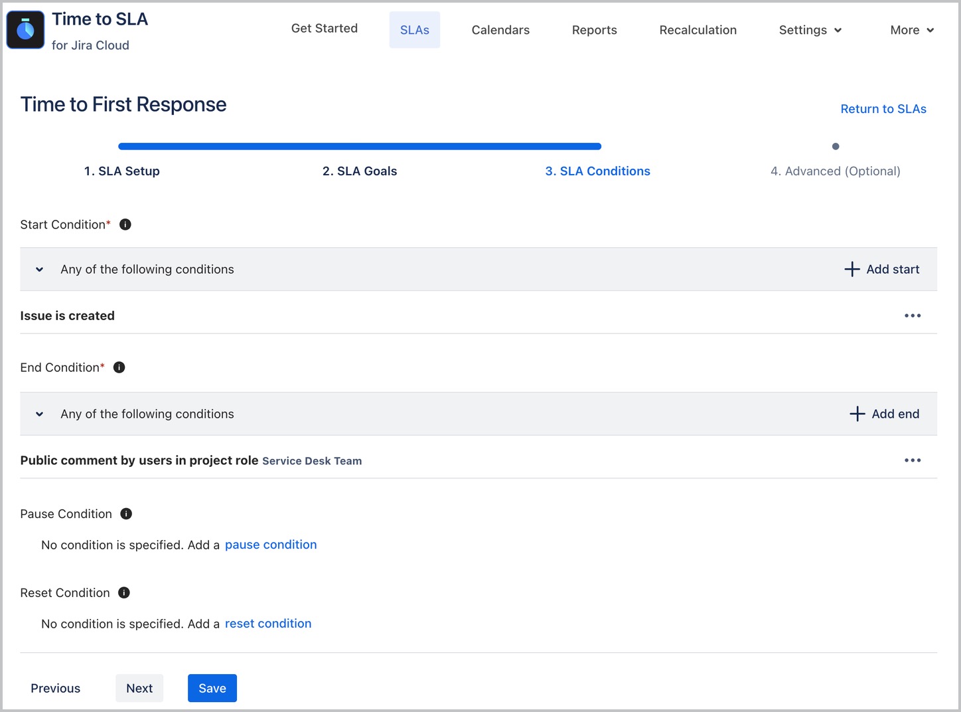Click the Pause Condition info icon

tap(126, 513)
